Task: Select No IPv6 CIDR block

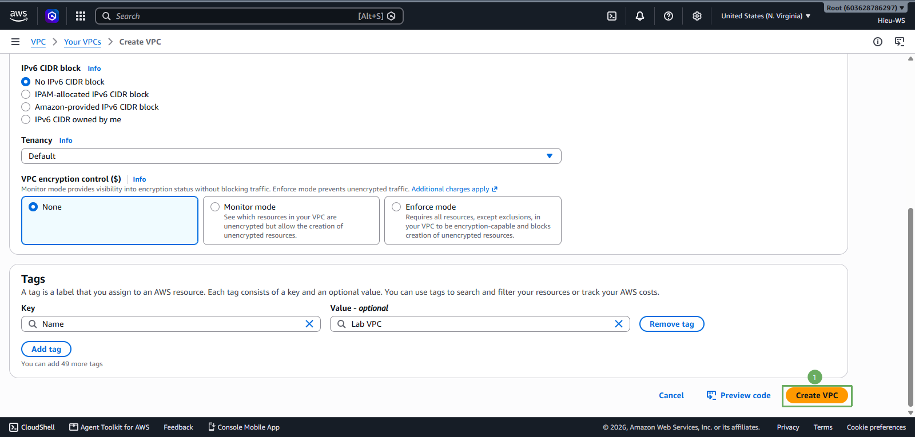Action: (26, 82)
